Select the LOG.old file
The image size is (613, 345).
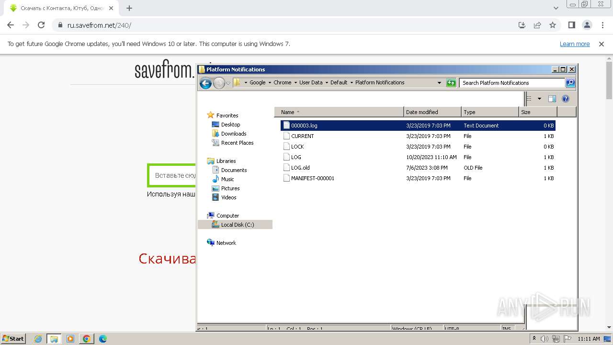coord(418,168)
